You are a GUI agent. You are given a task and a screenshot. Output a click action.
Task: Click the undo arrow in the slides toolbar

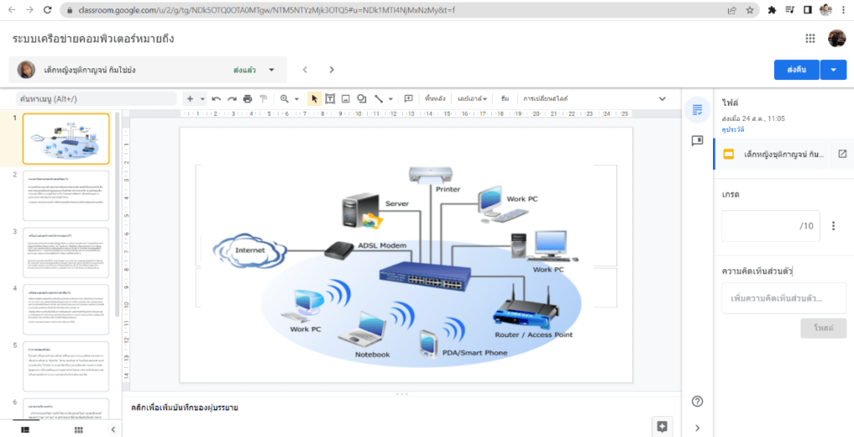click(216, 98)
